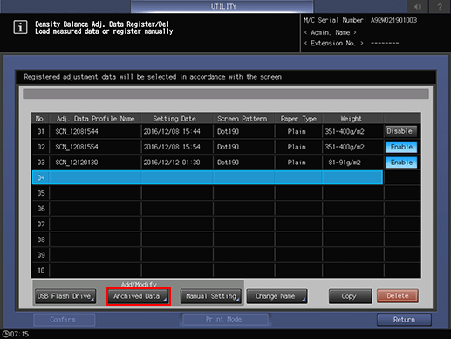Select row 01 profile SCN_12081544

[x=208, y=131]
